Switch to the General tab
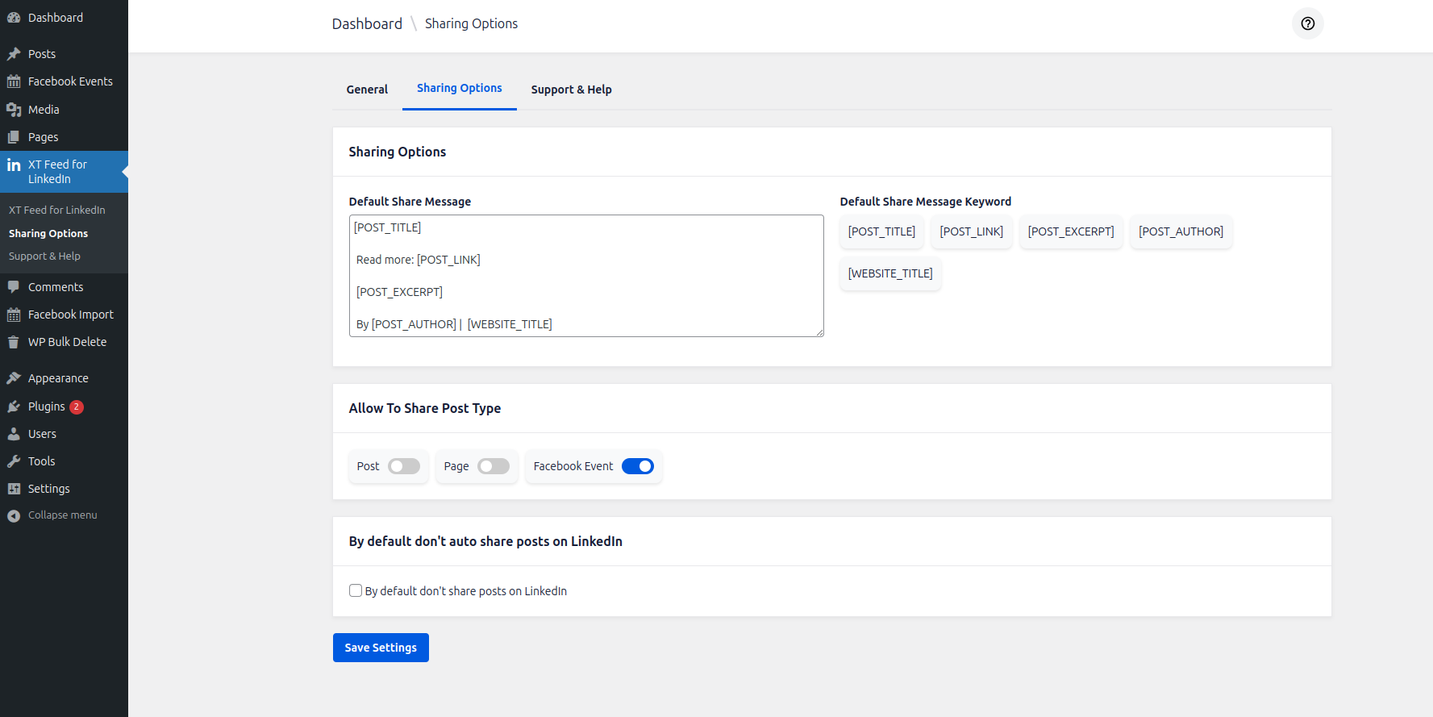This screenshot has width=1433, height=717. click(367, 90)
